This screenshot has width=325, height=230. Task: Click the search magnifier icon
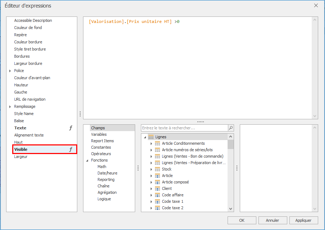[230, 128]
